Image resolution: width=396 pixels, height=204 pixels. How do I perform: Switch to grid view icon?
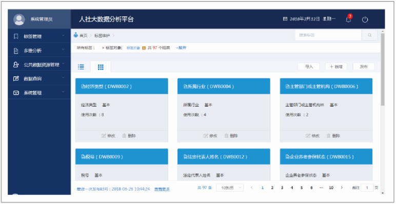(101, 67)
